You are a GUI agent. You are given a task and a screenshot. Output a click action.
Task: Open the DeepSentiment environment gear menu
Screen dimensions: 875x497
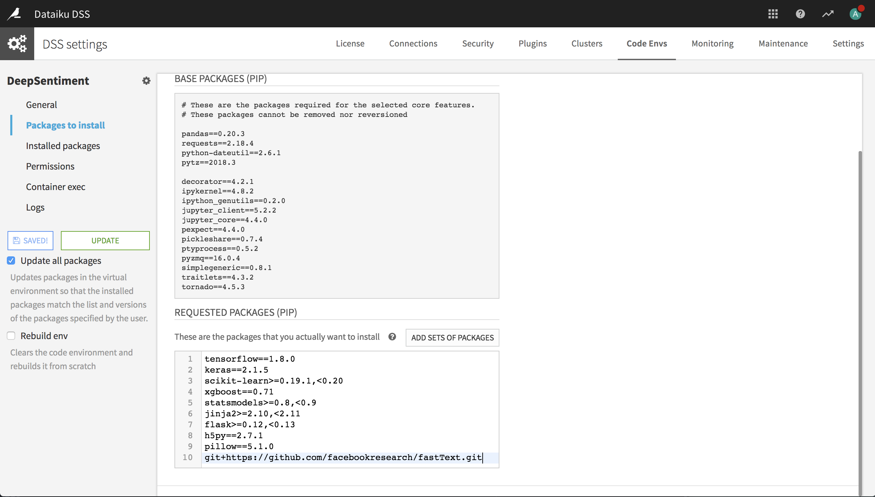[x=146, y=81]
